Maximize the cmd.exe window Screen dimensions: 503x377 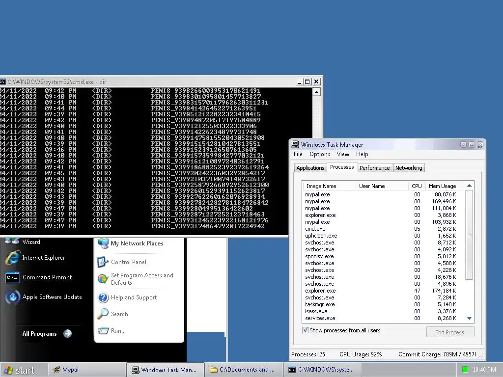[x=307, y=82]
